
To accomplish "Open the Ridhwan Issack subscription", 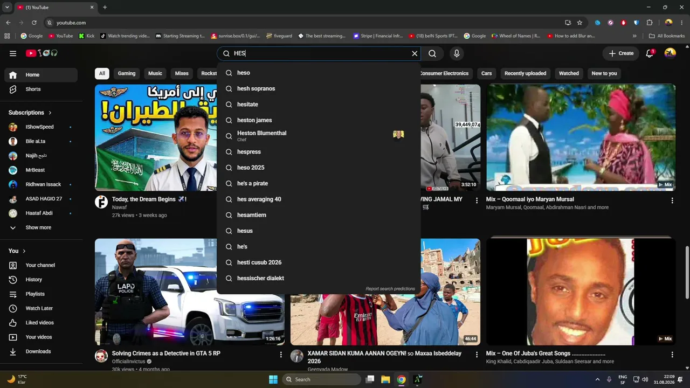I will pos(41,184).
